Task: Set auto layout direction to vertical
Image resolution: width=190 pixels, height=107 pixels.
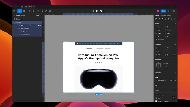Action: (156, 48)
